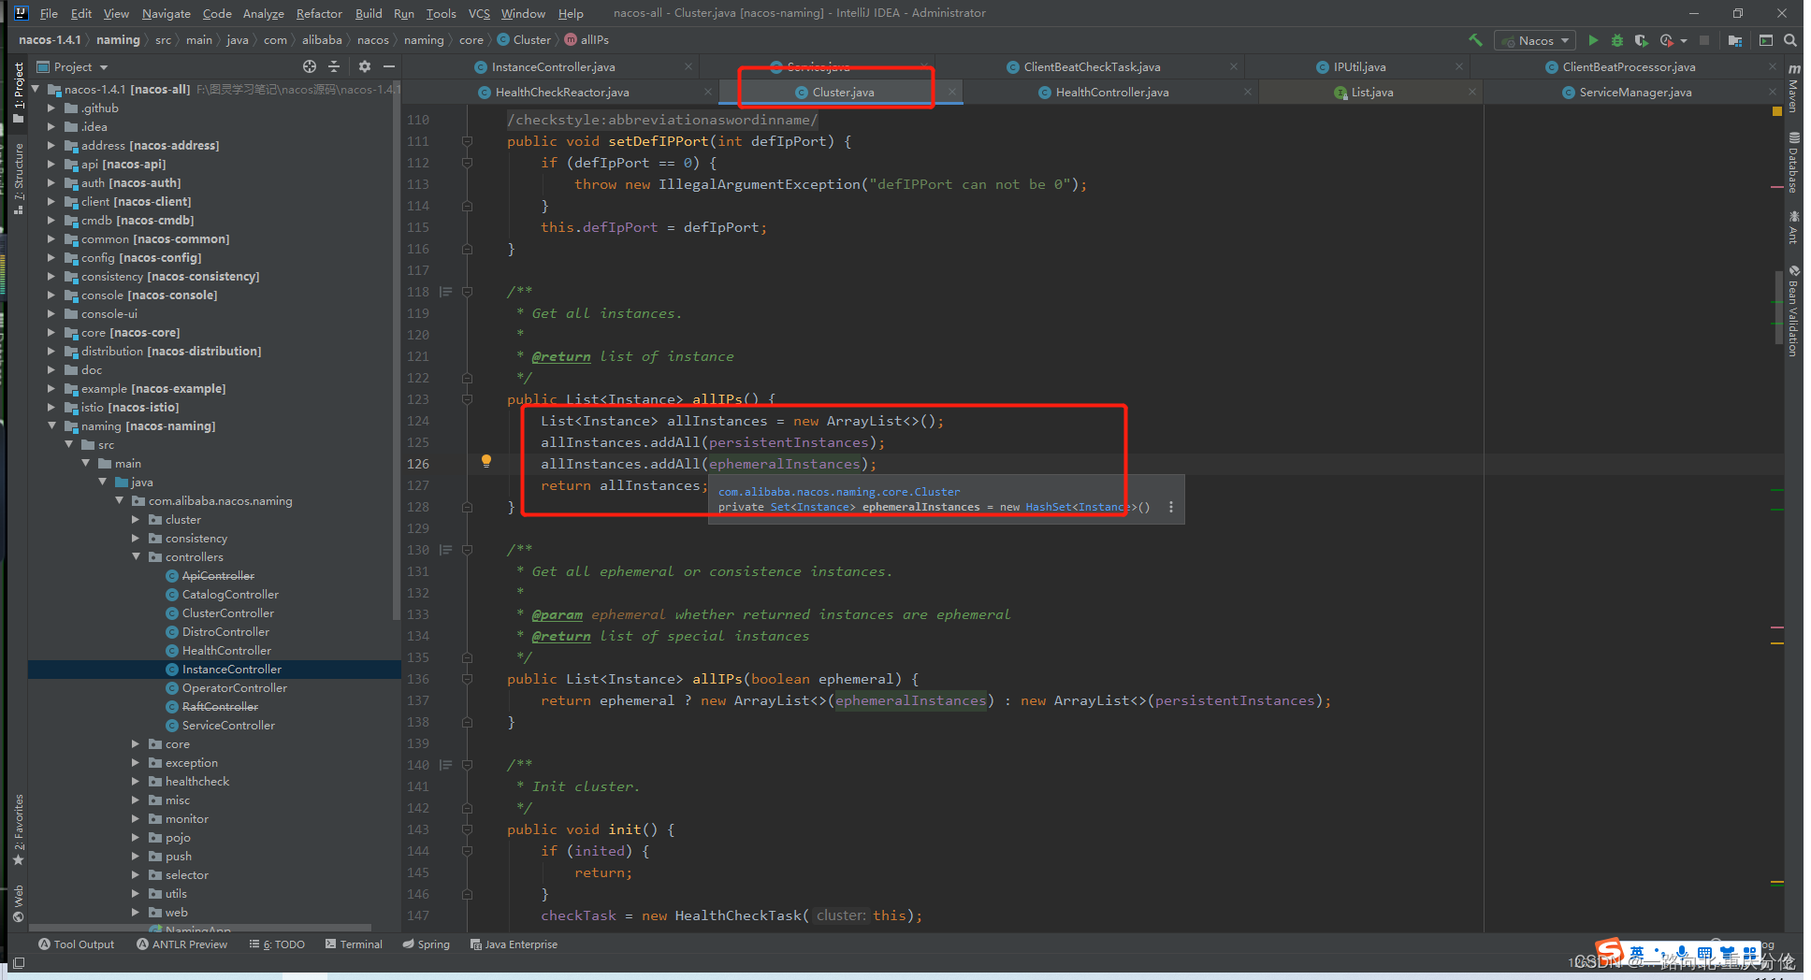
Task: Open the Spring tool window
Action: (x=426, y=944)
